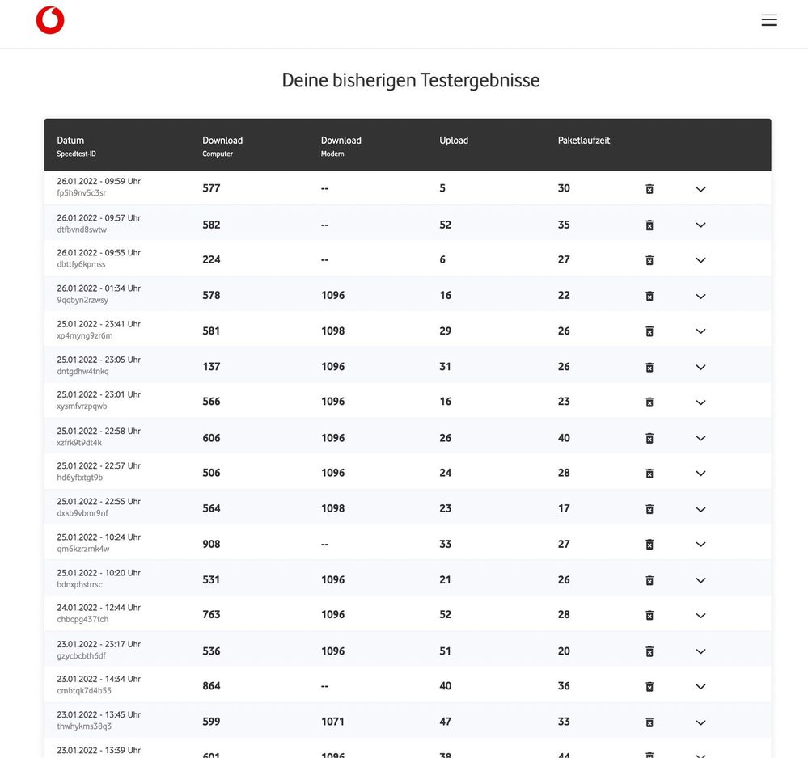Expand details for 25.01.2022 10:24 test
Screen dimensions: 808x758
pyautogui.click(x=700, y=545)
